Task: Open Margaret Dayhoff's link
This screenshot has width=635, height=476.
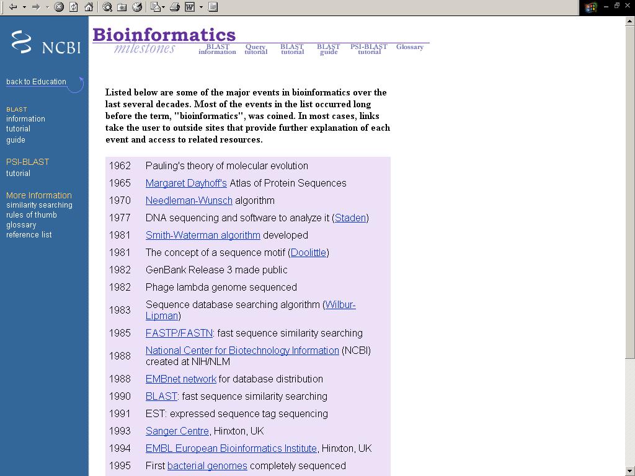Action: click(186, 183)
